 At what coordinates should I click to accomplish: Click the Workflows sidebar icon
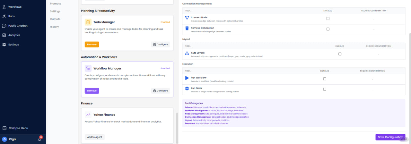(4, 7)
